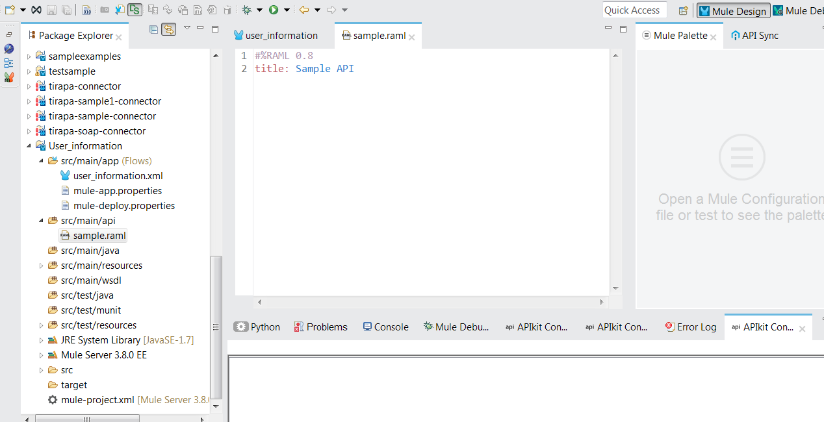Click the New wizard icon in toolbar
This screenshot has height=422, width=824.
point(9,10)
